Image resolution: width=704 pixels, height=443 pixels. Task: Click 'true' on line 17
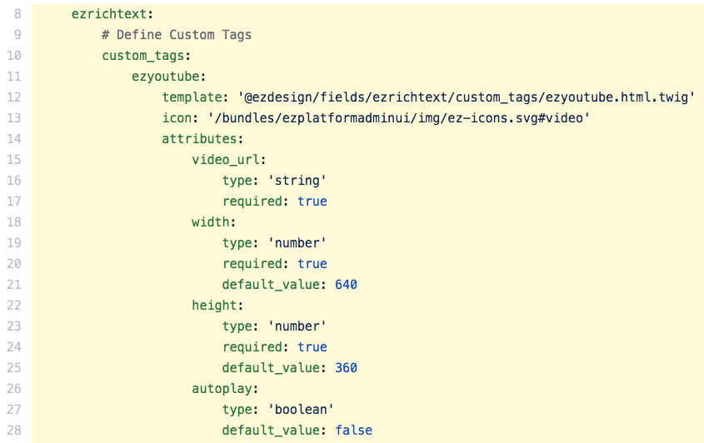[x=312, y=202]
